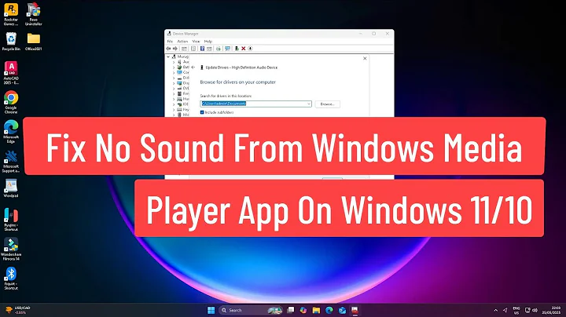Click the taskbar Search box

[x=252, y=310]
